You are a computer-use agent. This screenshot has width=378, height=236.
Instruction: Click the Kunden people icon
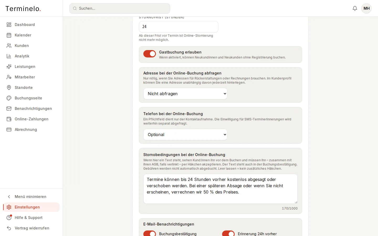tap(9, 46)
